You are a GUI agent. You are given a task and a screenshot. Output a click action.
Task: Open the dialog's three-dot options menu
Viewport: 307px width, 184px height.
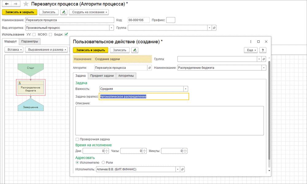click(x=251, y=41)
